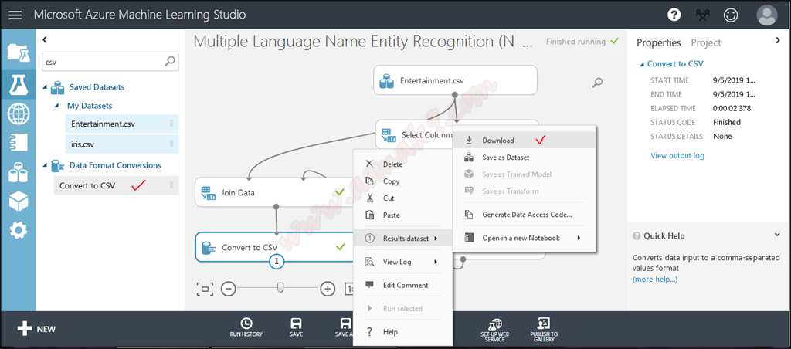
Task: Open the Projects sidebar icon
Action: pos(19,52)
